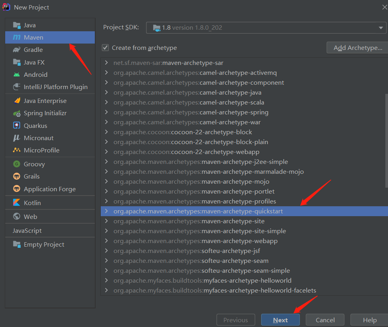Click the Previous button
The image size is (388, 327).
236,320
